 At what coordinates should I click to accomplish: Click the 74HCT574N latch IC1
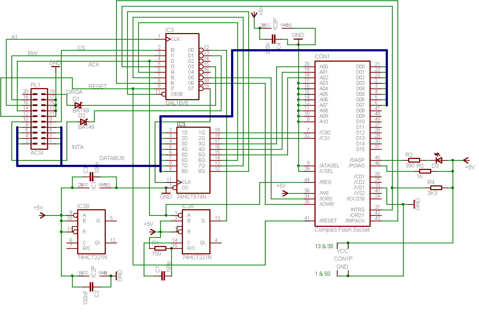193,160
